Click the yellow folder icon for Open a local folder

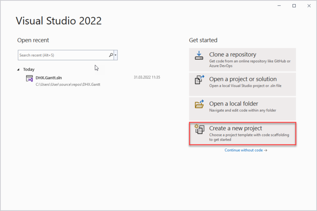(199, 105)
